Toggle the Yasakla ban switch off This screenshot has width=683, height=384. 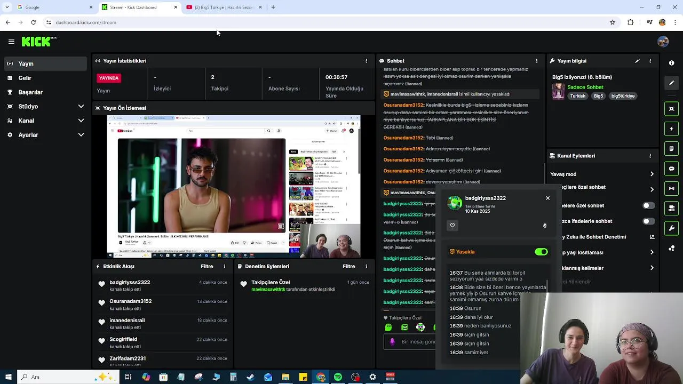pos(541,252)
